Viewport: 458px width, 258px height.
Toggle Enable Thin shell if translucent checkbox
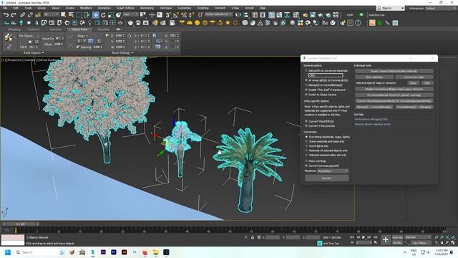(306, 90)
